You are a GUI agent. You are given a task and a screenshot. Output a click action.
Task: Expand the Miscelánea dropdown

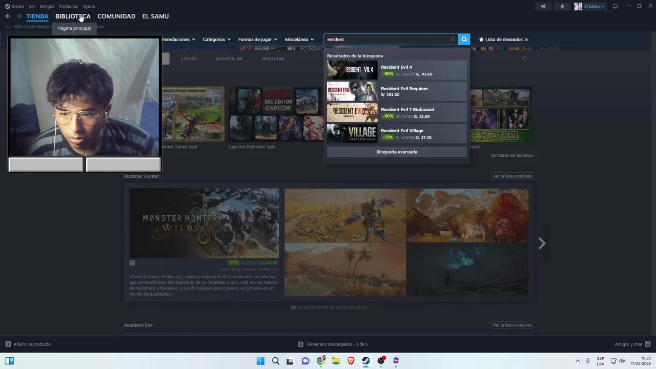(299, 39)
